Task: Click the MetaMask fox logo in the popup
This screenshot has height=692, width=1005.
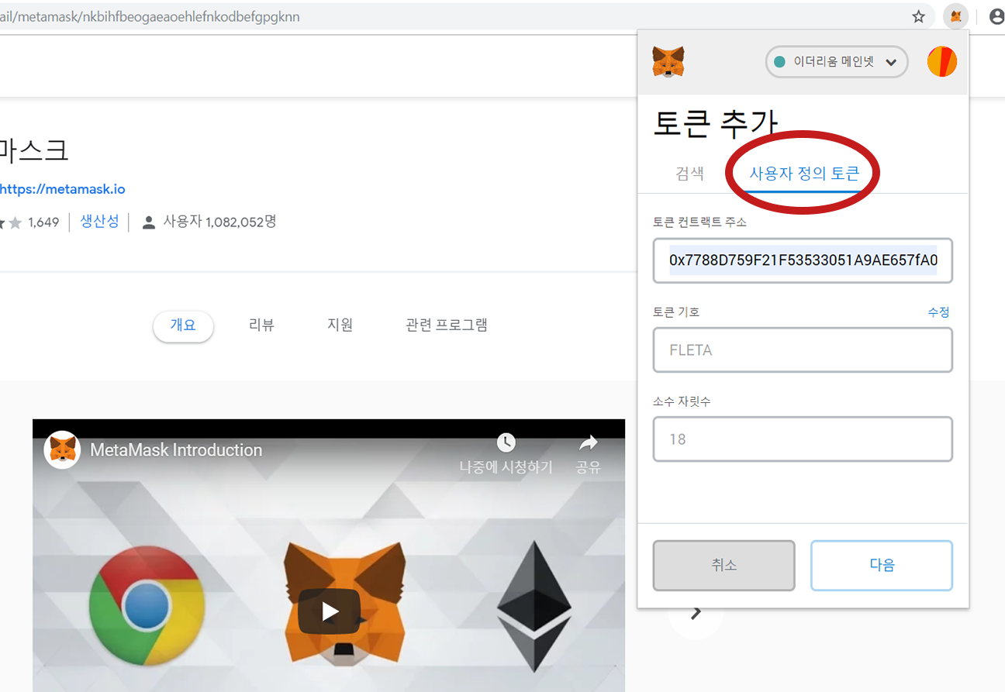Action: [x=668, y=62]
